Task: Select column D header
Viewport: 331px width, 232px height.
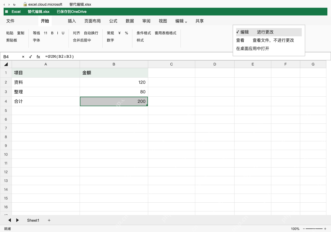Action: click(215, 64)
